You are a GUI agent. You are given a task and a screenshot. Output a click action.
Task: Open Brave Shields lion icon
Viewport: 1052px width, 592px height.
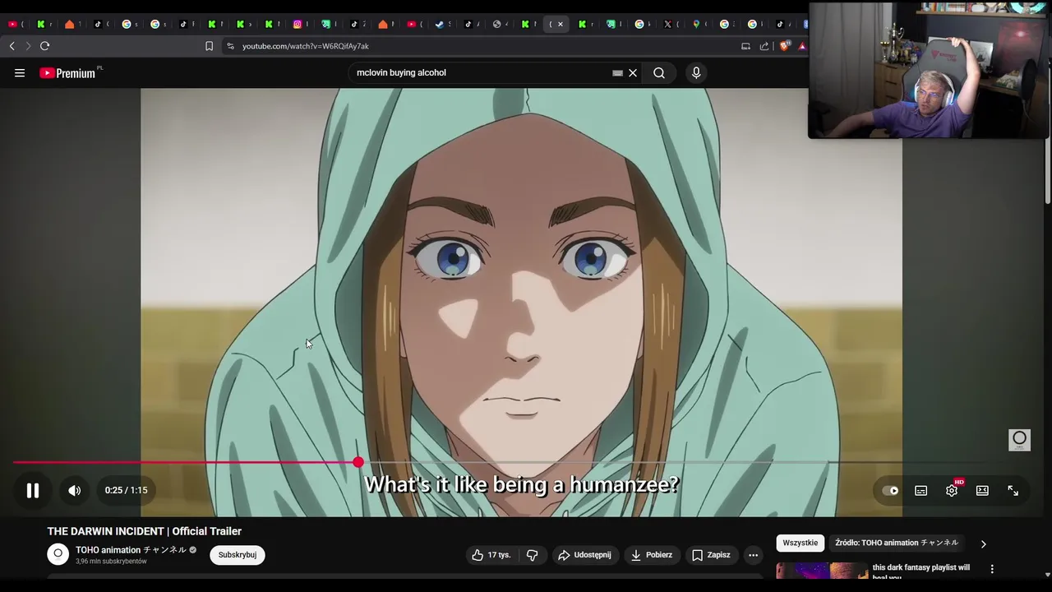(784, 46)
